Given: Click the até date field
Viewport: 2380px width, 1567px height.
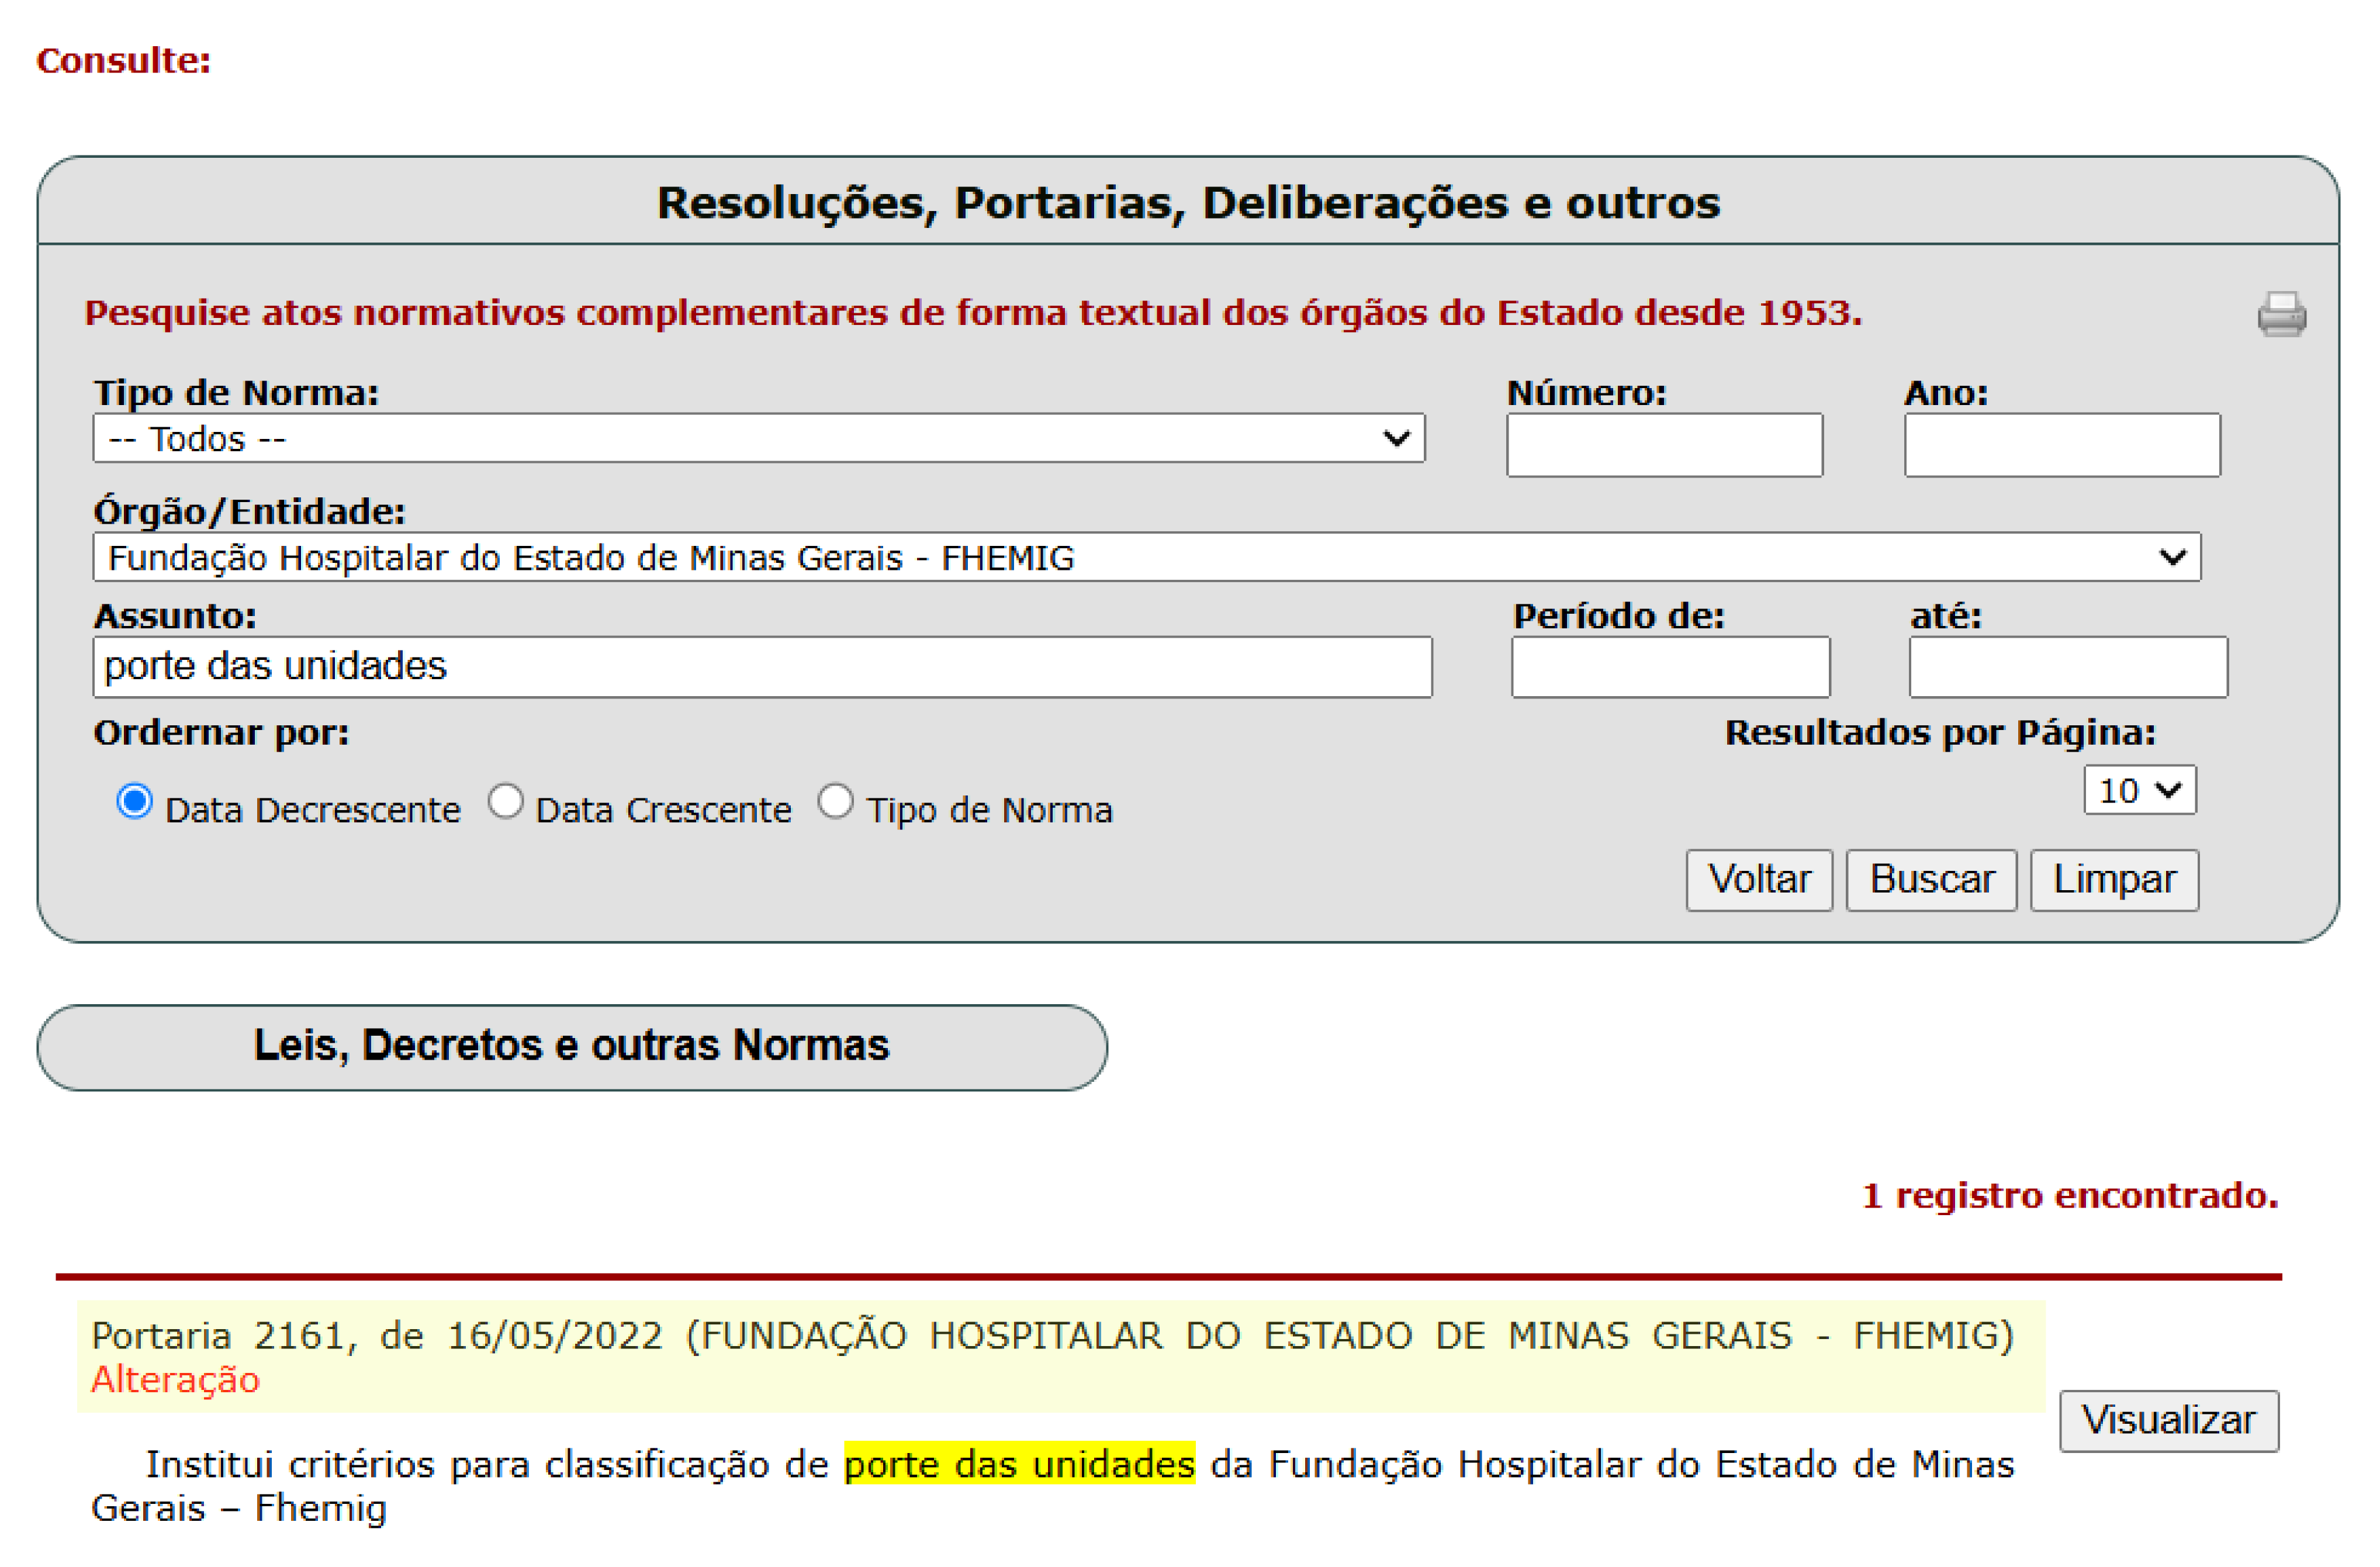Looking at the screenshot, I should pyautogui.click(x=2067, y=667).
